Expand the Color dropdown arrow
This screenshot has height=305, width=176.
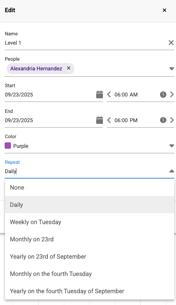click(171, 146)
